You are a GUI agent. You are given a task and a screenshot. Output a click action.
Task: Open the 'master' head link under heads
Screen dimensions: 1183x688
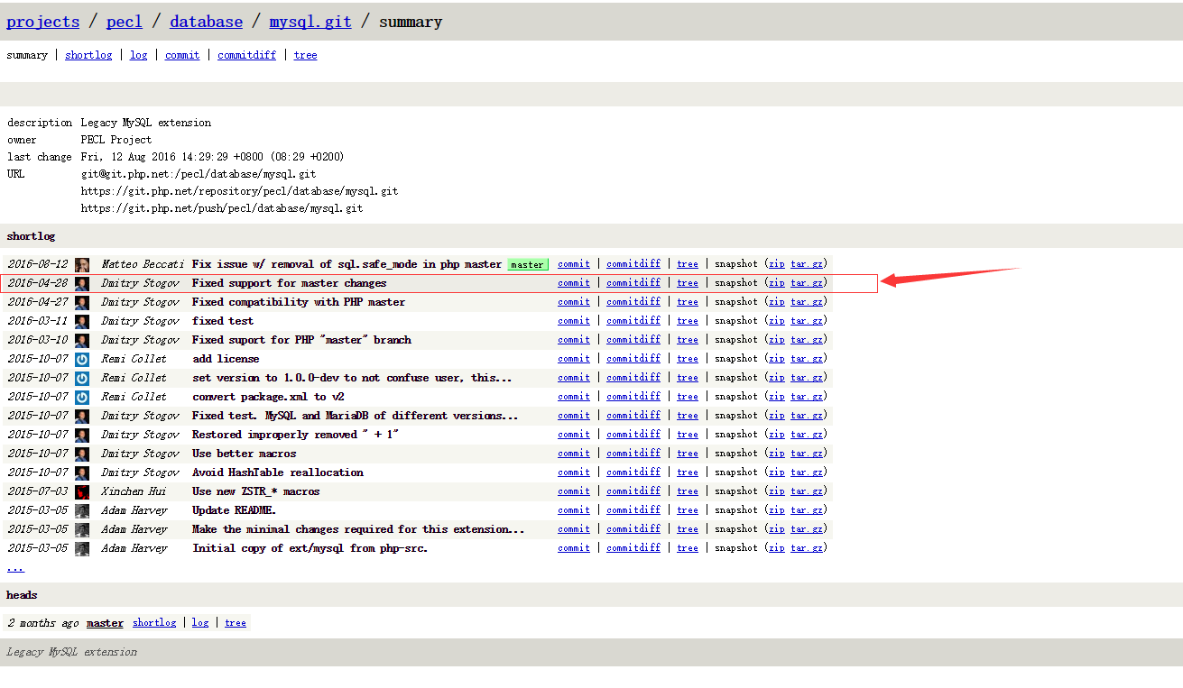pos(105,623)
